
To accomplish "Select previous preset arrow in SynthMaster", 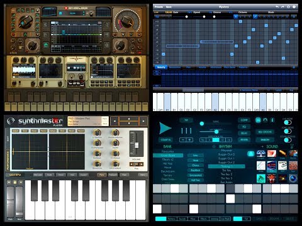I will (x=115, y=121).
